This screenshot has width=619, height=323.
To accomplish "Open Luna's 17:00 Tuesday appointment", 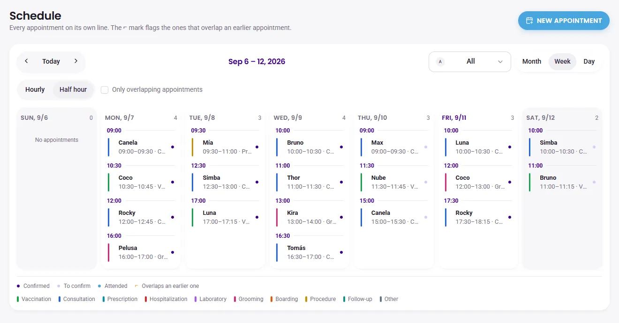I will (x=225, y=217).
